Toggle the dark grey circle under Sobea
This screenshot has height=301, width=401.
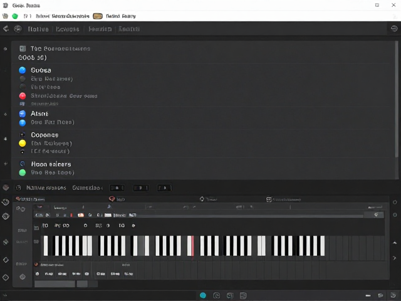tap(23, 78)
